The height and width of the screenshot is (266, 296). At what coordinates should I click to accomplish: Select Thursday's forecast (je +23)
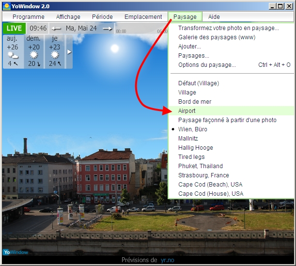tap(55, 51)
